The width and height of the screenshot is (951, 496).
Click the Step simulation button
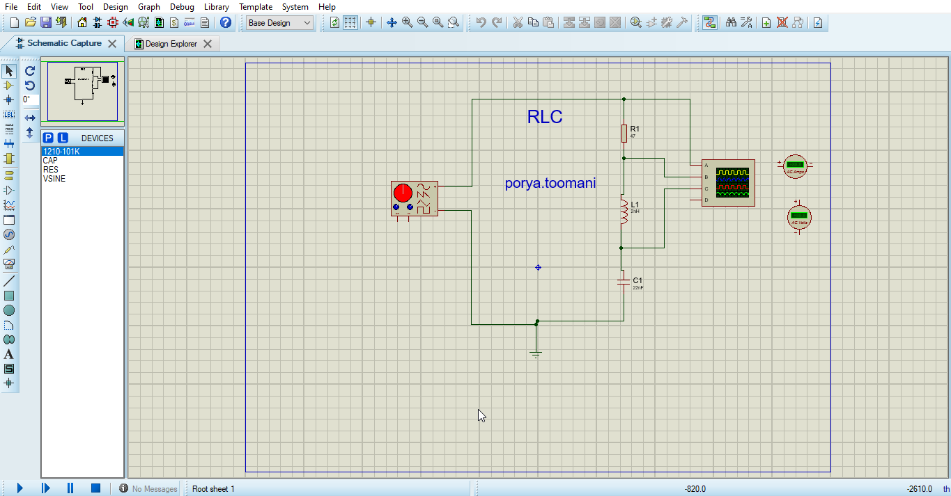click(45, 488)
